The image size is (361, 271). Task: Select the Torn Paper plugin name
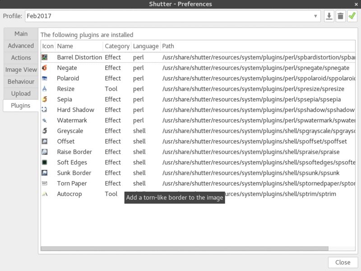point(72,184)
